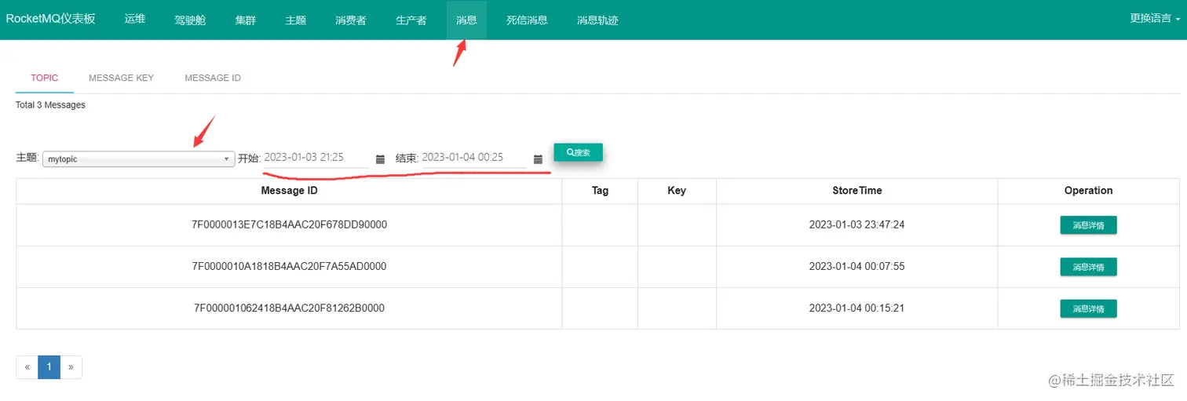Click the Tag column header

pyautogui.click(x=600, y=191)
